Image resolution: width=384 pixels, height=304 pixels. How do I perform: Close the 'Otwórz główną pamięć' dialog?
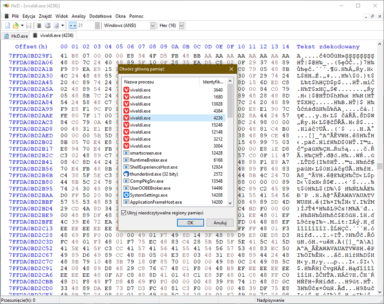pyautogui.click(x=231, y=69)
